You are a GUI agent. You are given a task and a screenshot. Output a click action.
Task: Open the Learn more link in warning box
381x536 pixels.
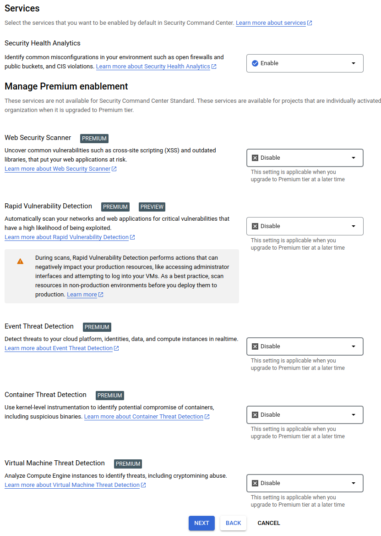[x=82, y=295]
